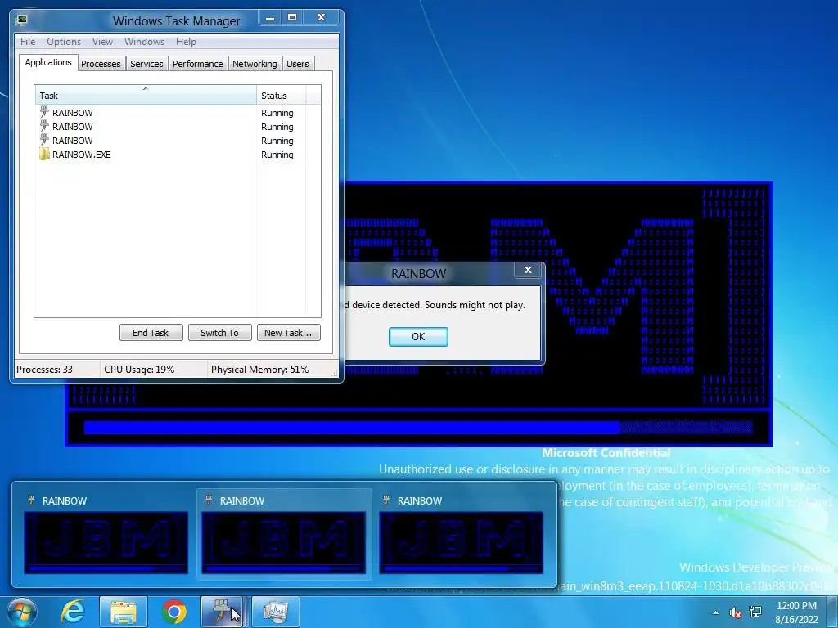The width and height of the screenshot is (838, 628).
Task: Open the Windows menu
Action: click(x=144, y=42)
